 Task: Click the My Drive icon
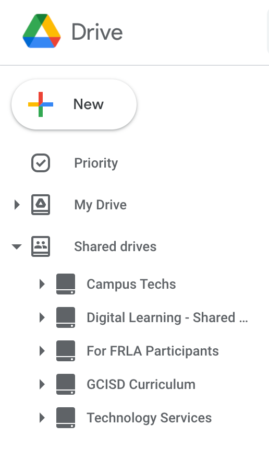tap(41, 205)
